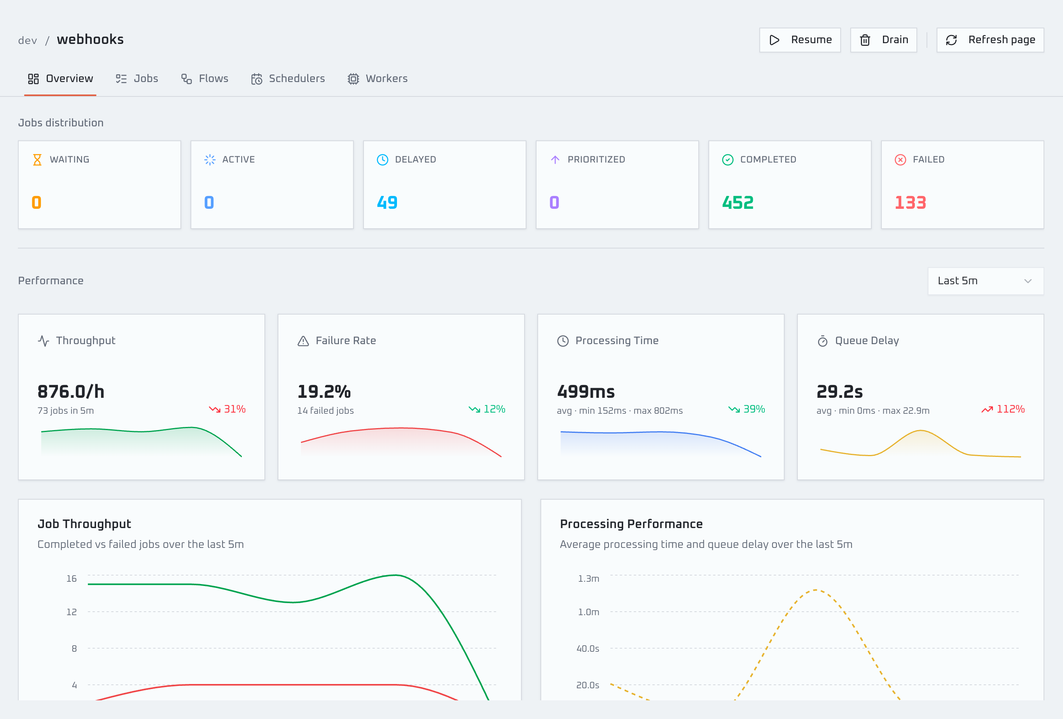Click the webhooks breadcrumb title
Image resolution: width=1063 pixels, height=719 pixels.
(x=90, y=39)
